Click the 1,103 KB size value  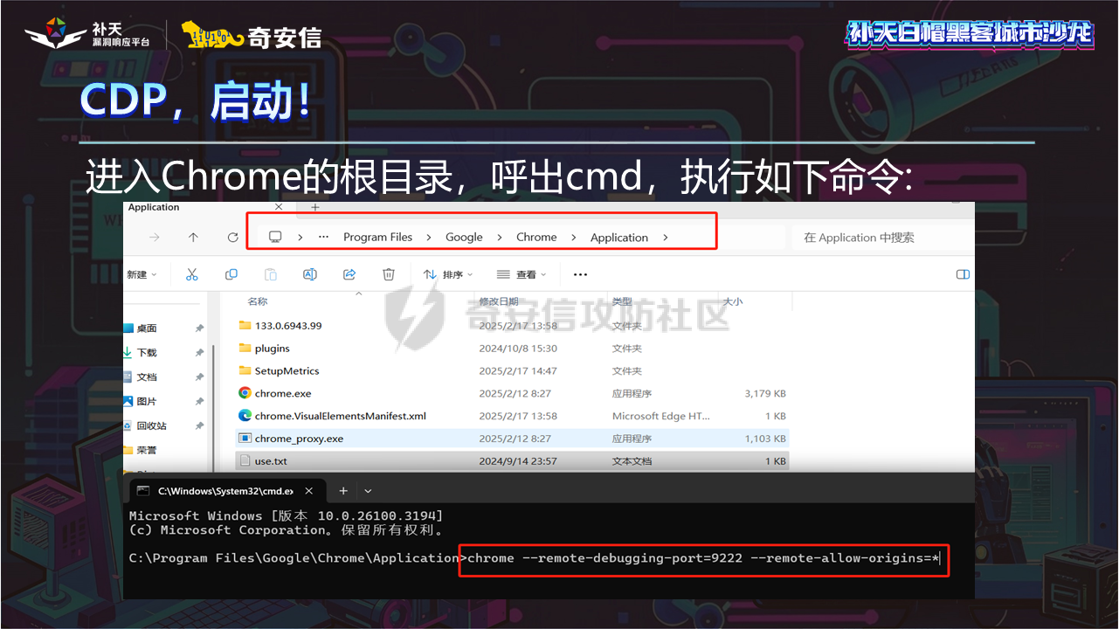[x=765, y=439]
